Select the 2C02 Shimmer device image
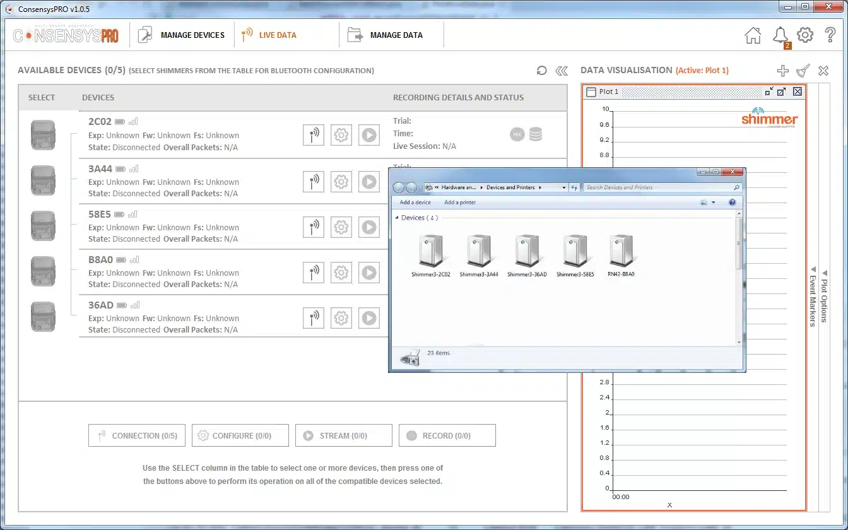 (43, 135)
